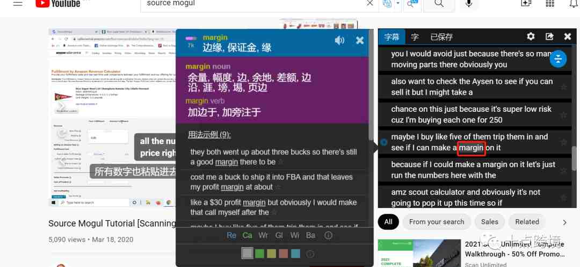Screen dimensions: 580x267
Task: Open the Gl dictionary link
Action: pos(279,235)
